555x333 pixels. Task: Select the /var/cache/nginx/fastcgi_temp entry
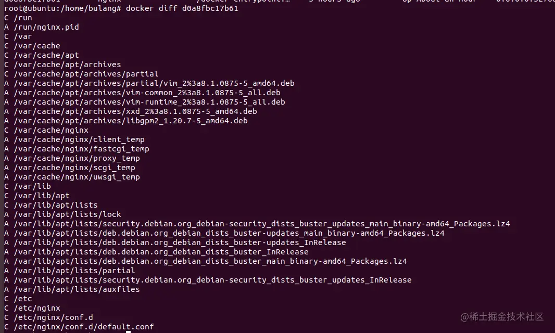point(77,149)
